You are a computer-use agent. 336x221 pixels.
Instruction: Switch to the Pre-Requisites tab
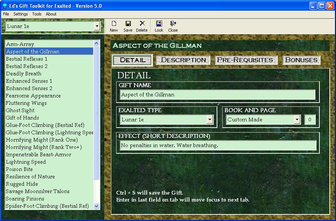(245, 60)
